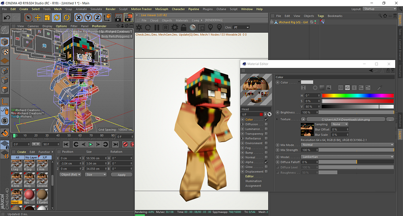Expand iRichard Rig object tree

272,22
